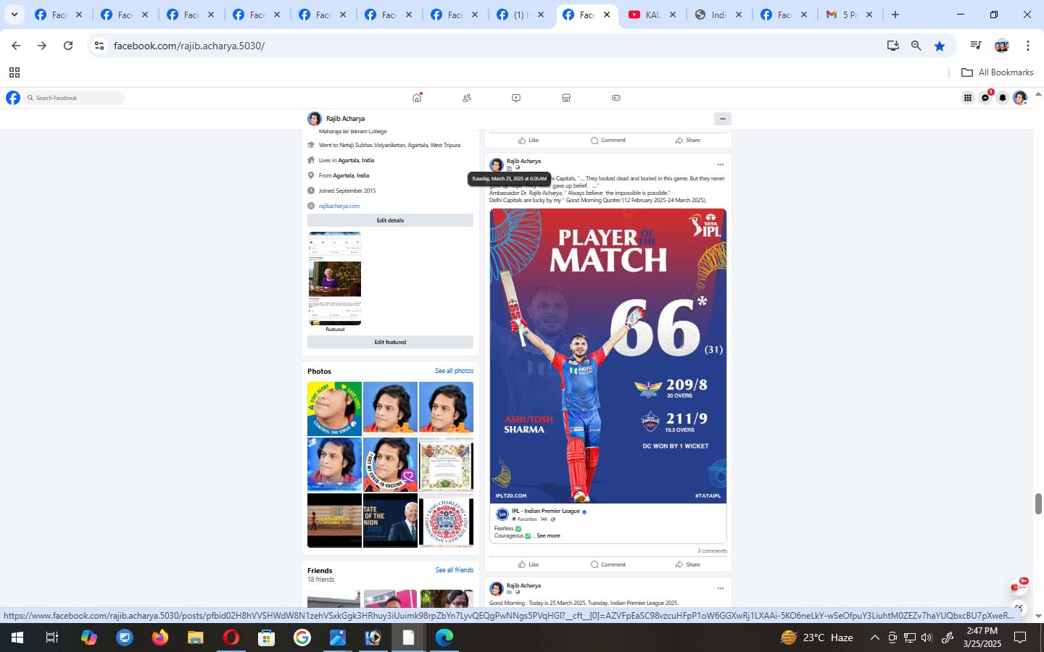1044x652 pixels.
Task: Reload the Facebook page
Action: tap(68, 46)
